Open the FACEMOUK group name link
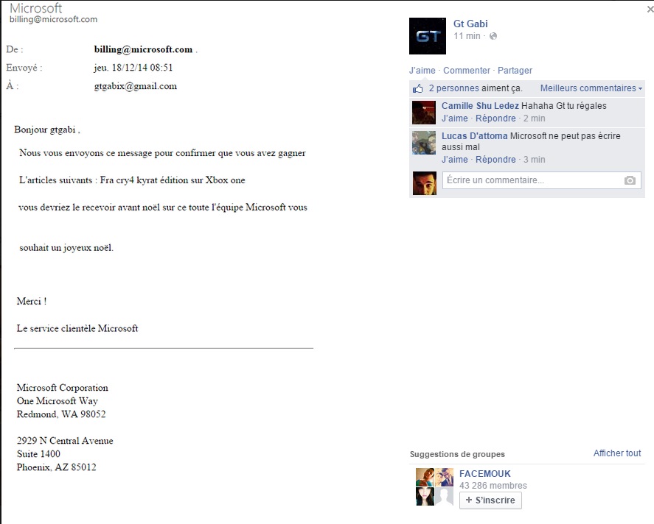654x524 pixels. point(484,474)
